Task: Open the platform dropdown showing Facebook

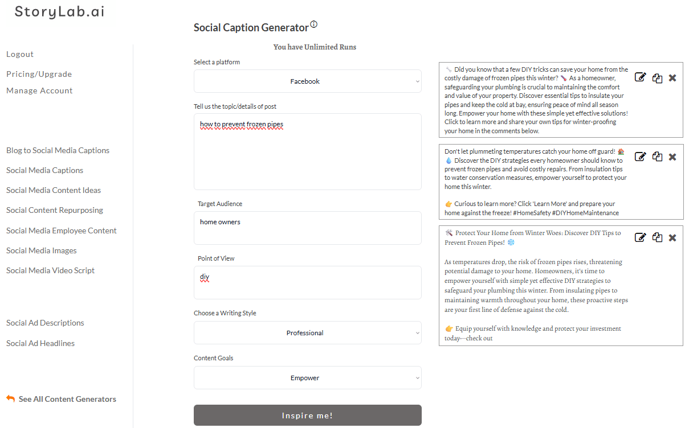Action: click(x=308, y=81)
